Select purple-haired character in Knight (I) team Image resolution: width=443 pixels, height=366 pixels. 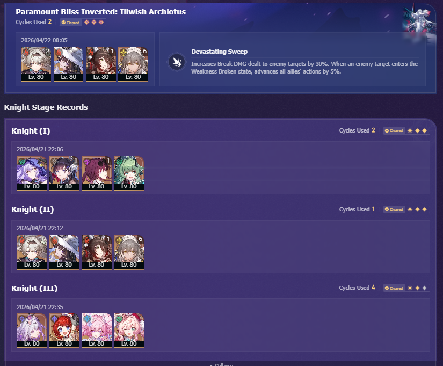(32, 174)
